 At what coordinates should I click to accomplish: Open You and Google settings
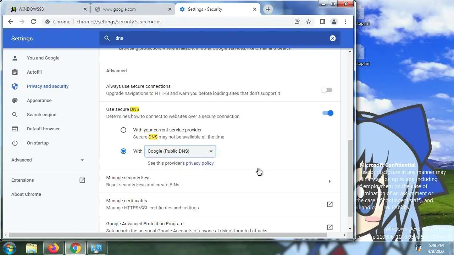click(x=43, y=58)
